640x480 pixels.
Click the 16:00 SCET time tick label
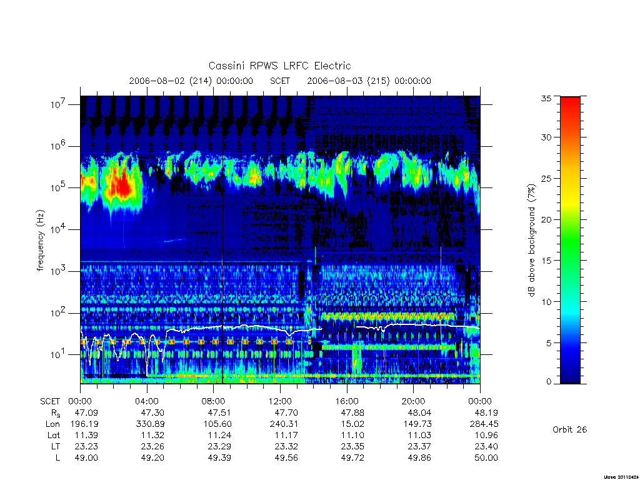(x=347, y=401)
